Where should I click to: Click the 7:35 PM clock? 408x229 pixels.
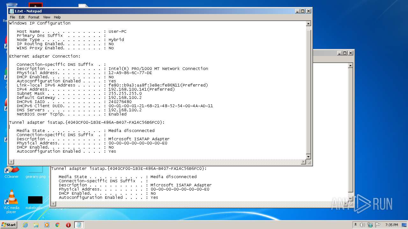pos(391,225)
